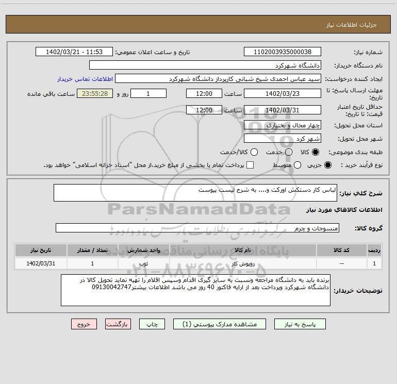Click the deadline time field beside 1402/03/23
Screen dimensions: 397x384
(204, 93)
